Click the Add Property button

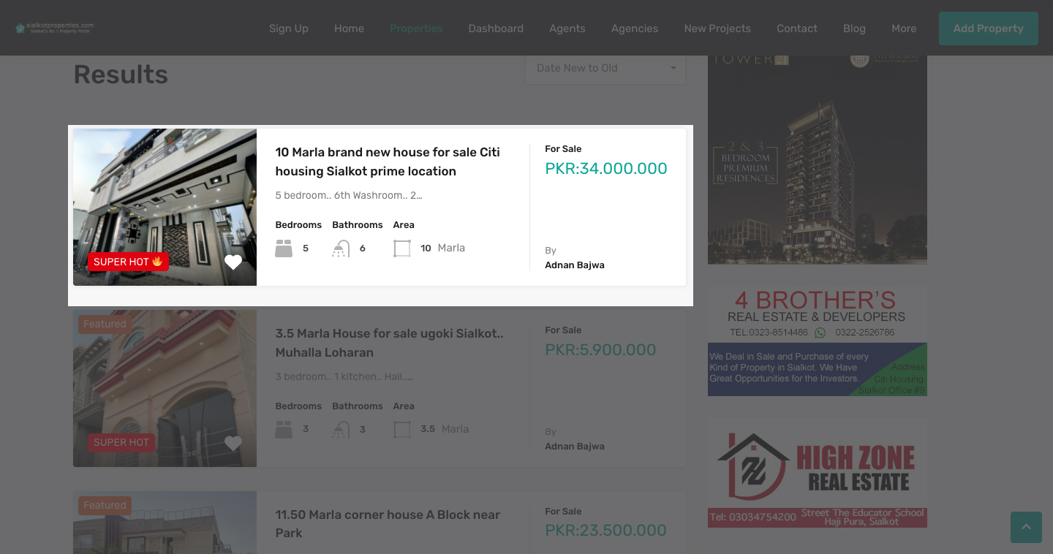click(989, 29)
